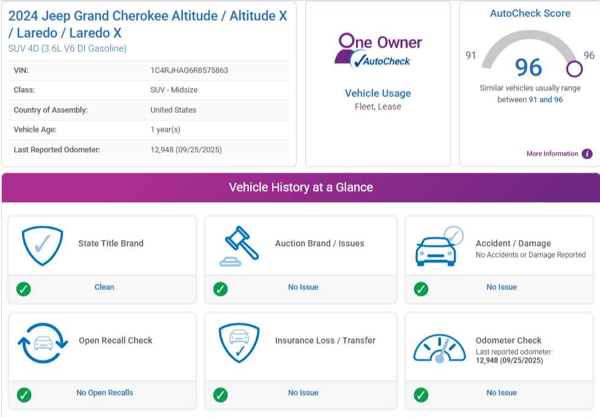Click green checkmark under Open Recall Check

click(23, 395)
